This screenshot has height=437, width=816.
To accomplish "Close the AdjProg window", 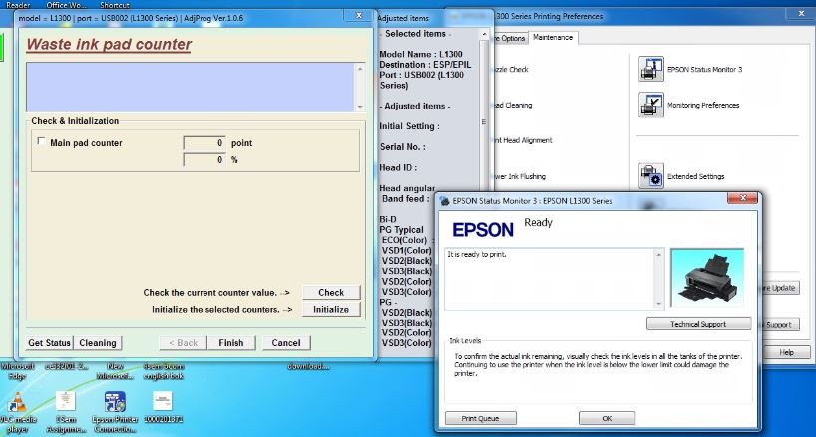I will tap(358, 16).
